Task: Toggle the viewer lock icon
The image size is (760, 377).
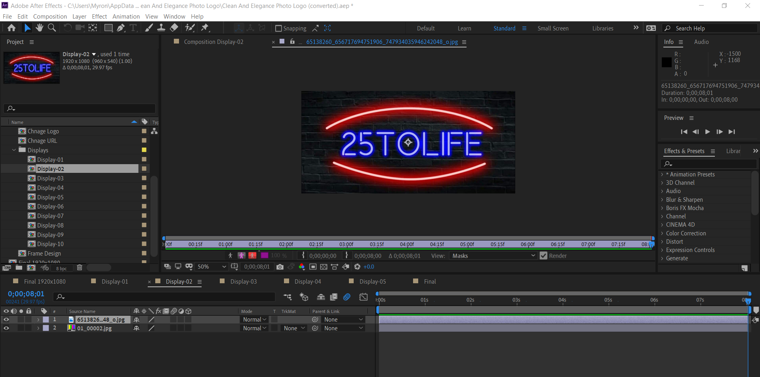Action: 292,42
